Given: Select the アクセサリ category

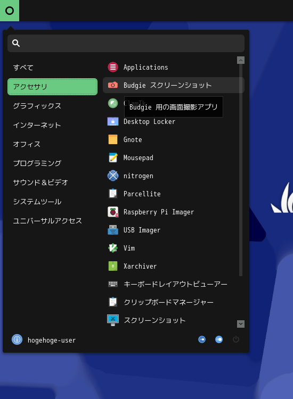Looking at the screenshot, I should [53, 87].
